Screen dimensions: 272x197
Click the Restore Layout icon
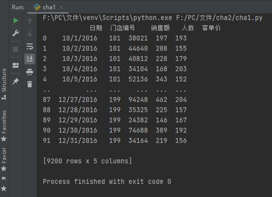15,65
